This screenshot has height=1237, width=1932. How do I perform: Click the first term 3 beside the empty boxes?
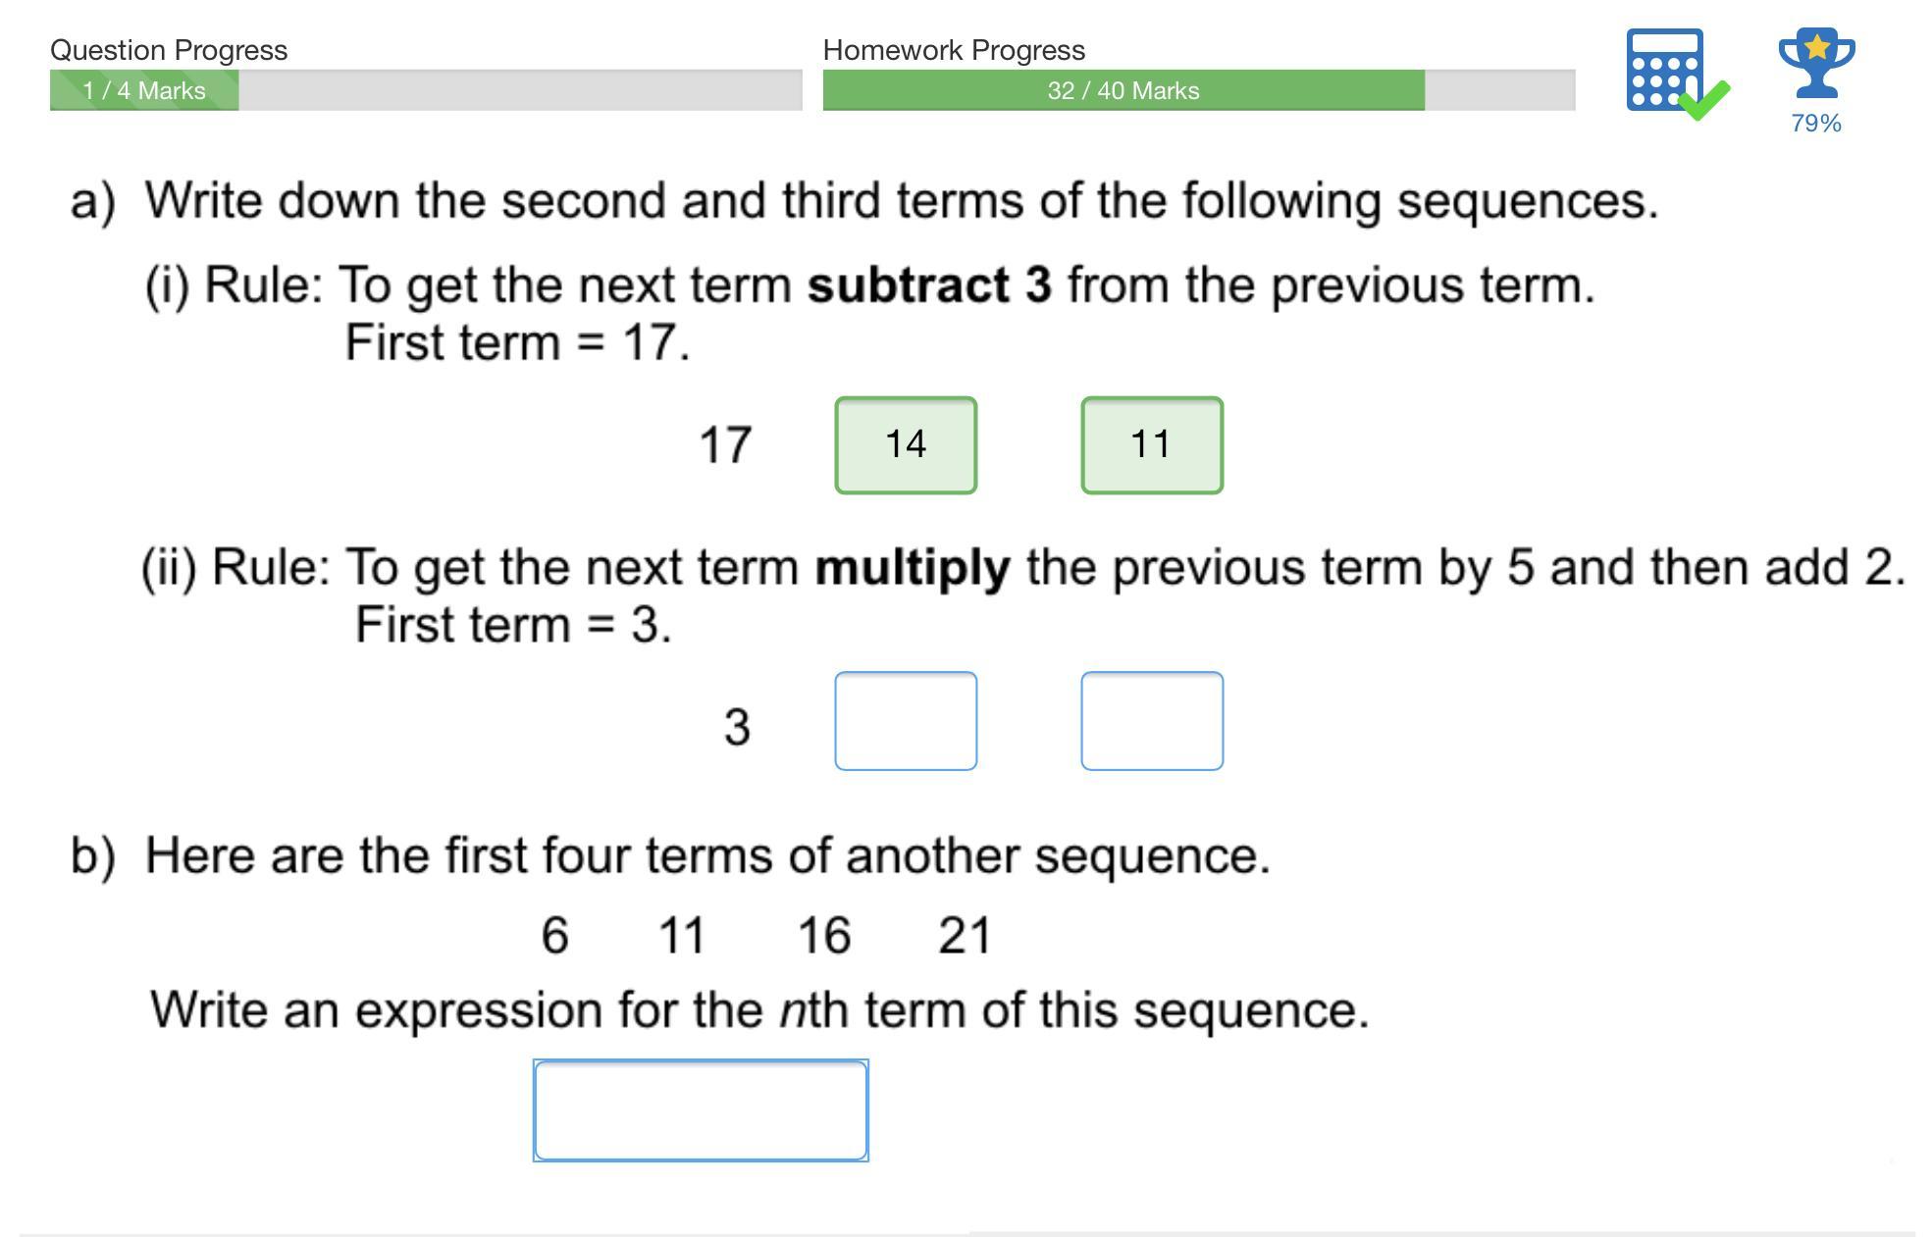(x=737, y=728)
